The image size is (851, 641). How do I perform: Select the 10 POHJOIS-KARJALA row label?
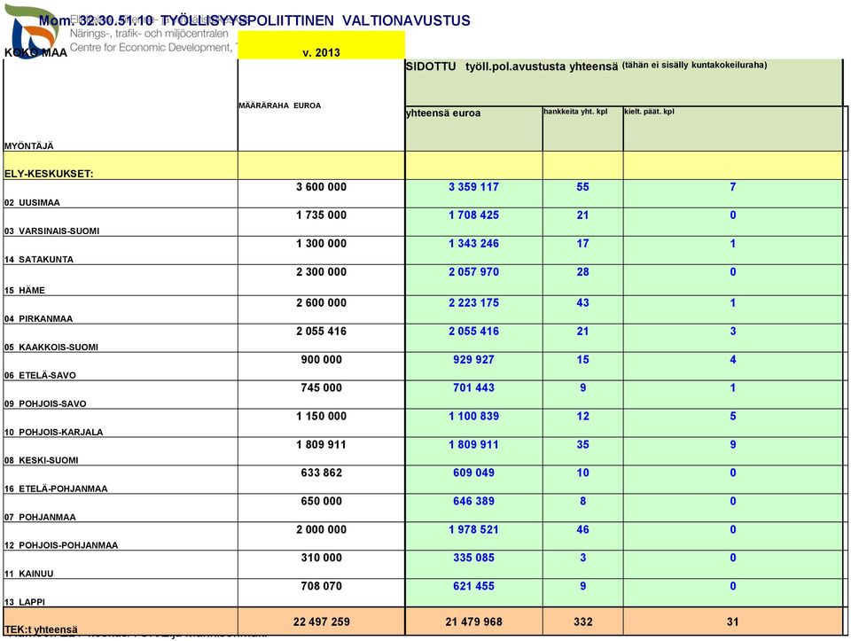coord(53,432)
